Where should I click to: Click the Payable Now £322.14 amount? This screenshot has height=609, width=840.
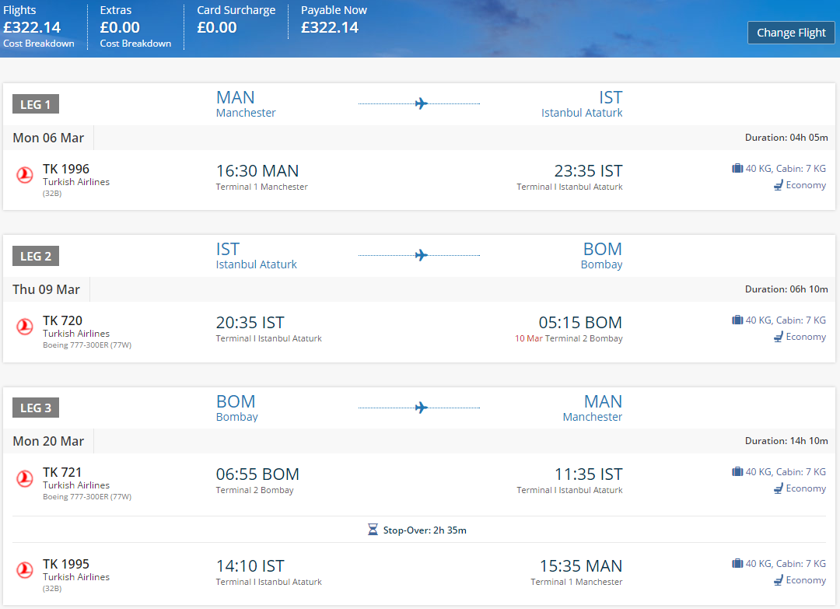(330, 27)
